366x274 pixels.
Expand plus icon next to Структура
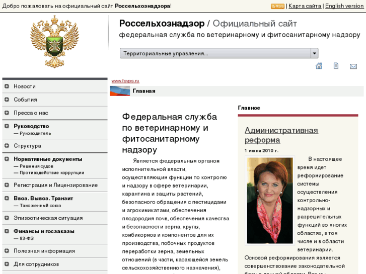coord(7,145)
